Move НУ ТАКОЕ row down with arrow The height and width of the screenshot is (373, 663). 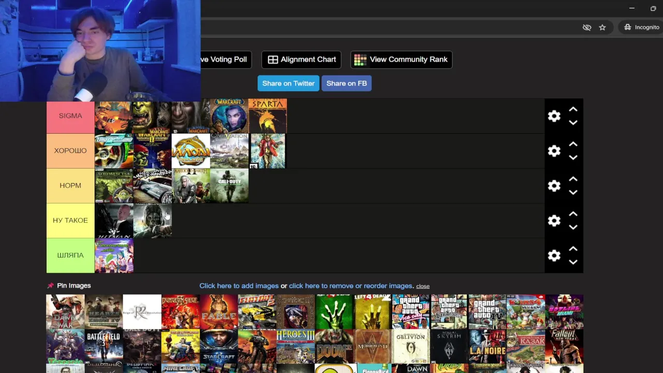(x=573, y=227)
